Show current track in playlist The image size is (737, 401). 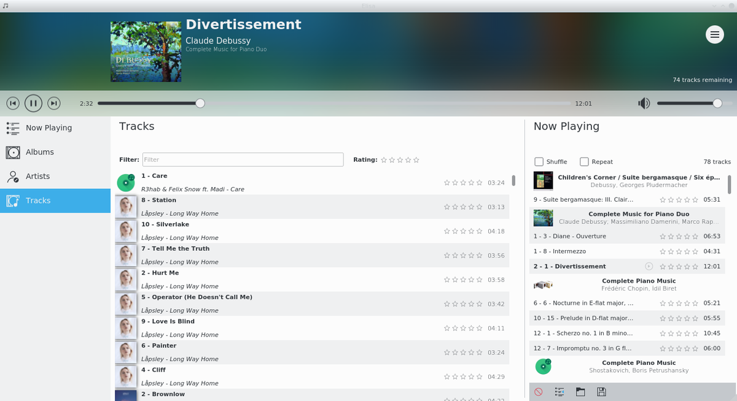[x=560, y=392]
